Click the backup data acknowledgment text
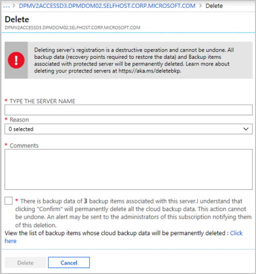Viewport: 256px width, 274px height. (x=133, y=213)
